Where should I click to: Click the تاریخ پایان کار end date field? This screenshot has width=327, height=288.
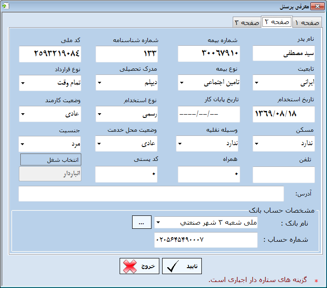pyautogui.click(x=209, y=114)
